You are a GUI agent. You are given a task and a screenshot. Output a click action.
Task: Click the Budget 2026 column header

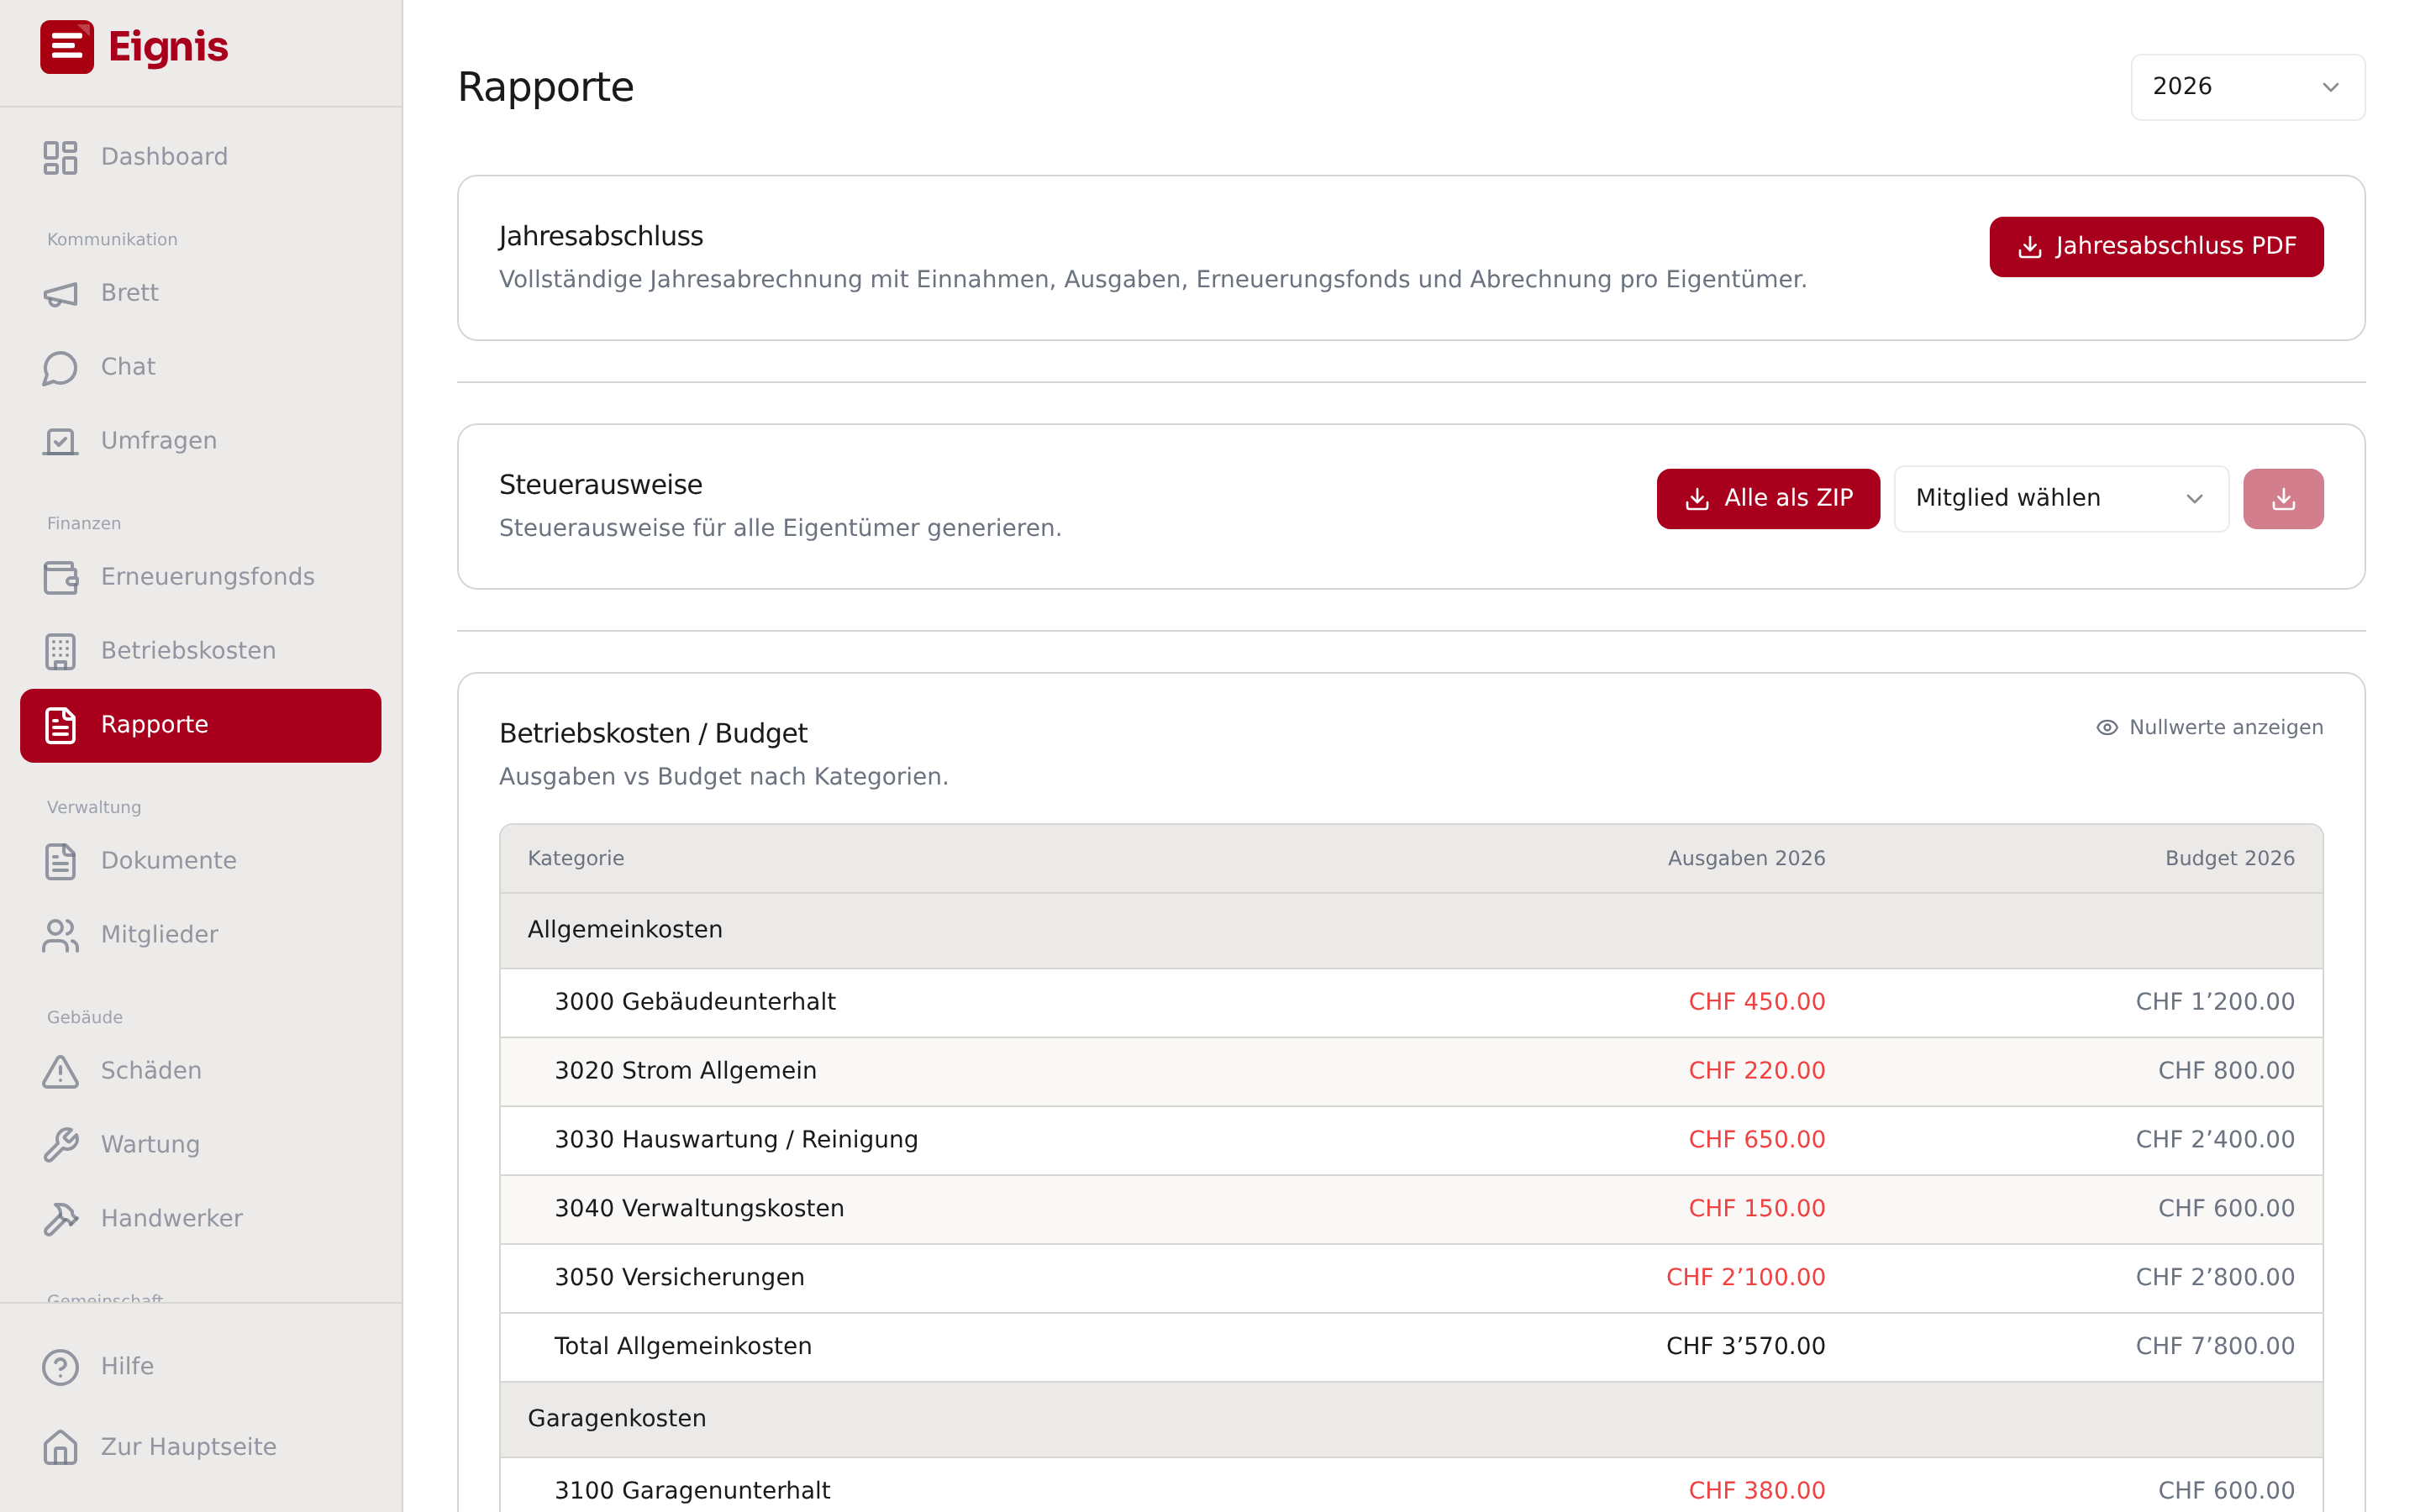tap(2229, 858)
